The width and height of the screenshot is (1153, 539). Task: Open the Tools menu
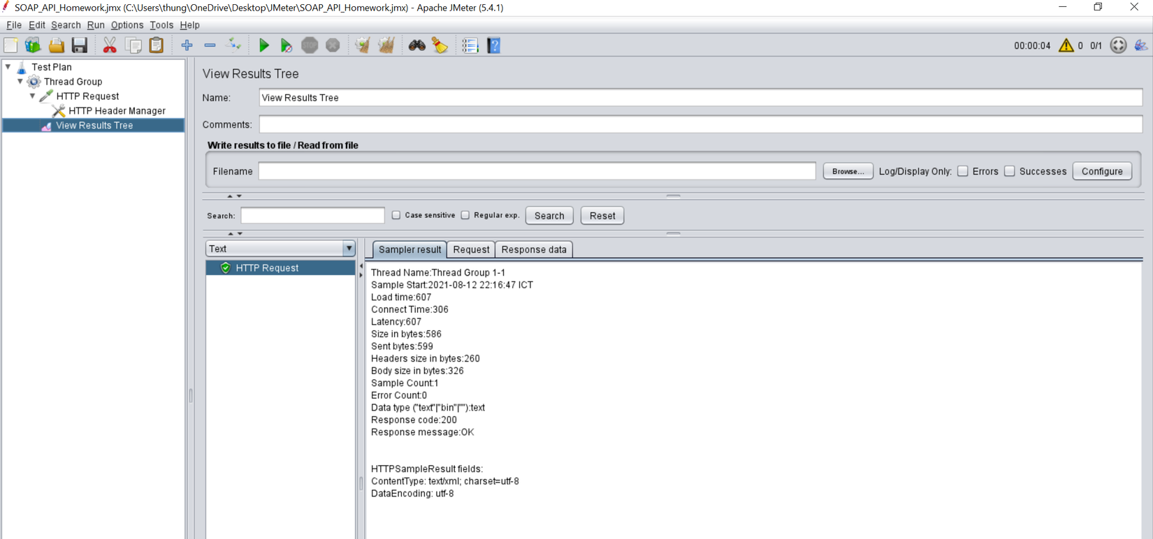(161, 25)
